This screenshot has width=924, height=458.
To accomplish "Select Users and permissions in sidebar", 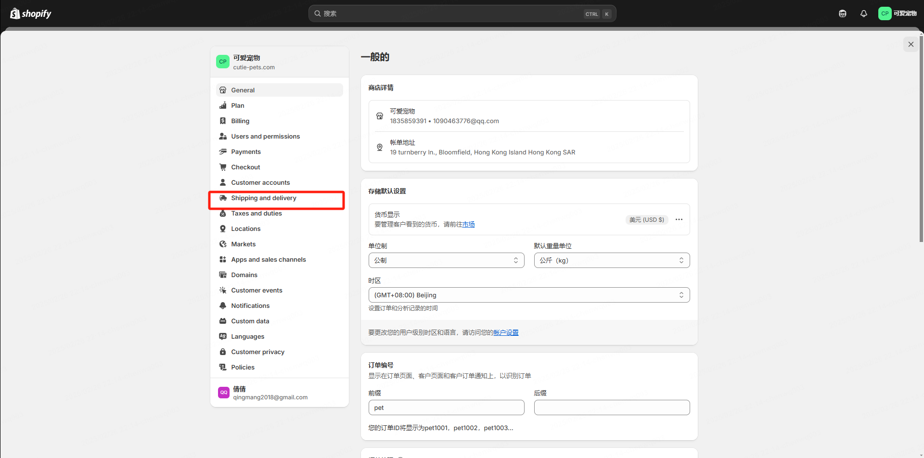I will click(265, 137).
